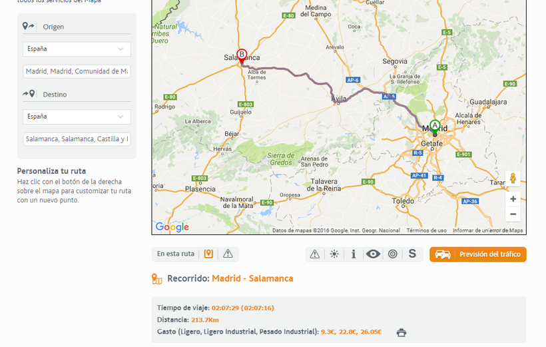
Task: Click 'Informar de un error de Maps' link
Action: click(487, 230)
